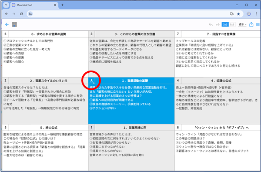This screenshot has width=261, height=172.
Task: Click the line ③継続的に情報を伝える
Action: click(x=106, y=62)
